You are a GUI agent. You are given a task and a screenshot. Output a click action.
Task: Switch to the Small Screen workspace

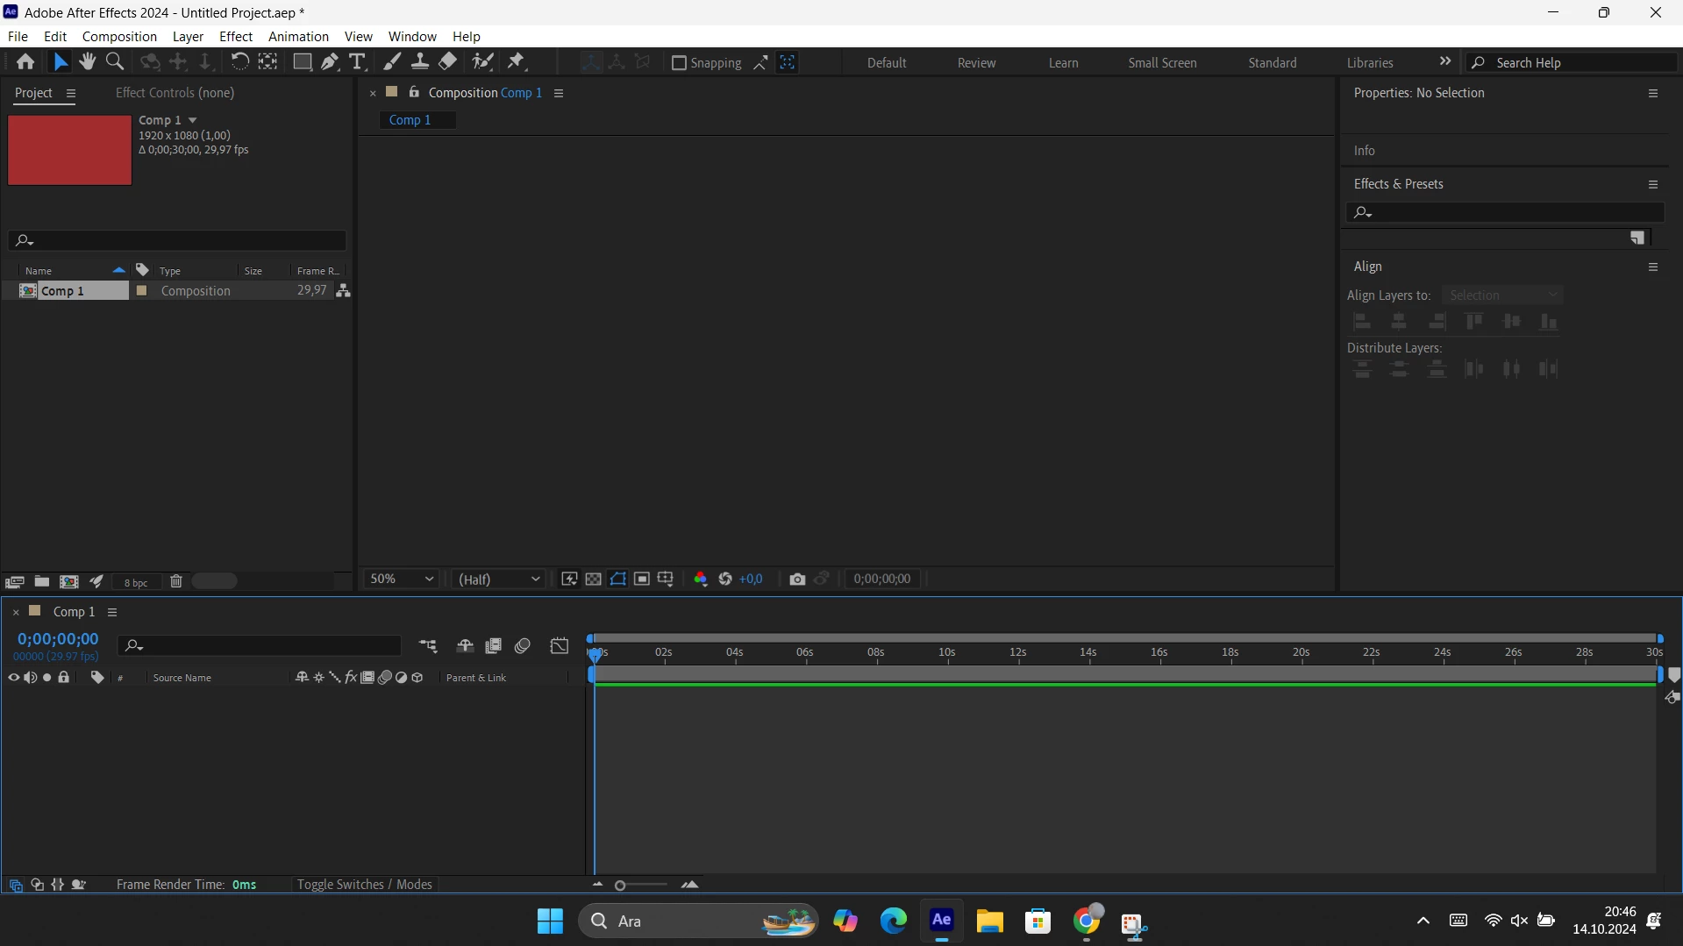click(1162, 62)
